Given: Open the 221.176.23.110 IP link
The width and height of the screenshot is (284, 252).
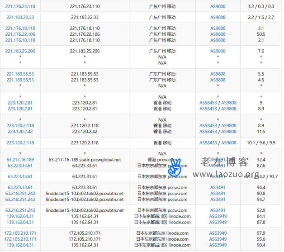Looking at the screenshot, I should click(20, 6).
